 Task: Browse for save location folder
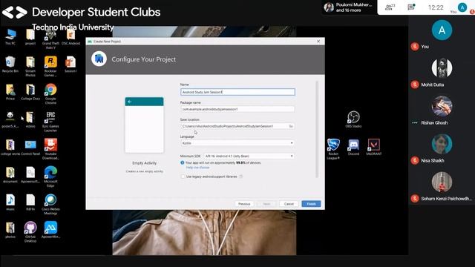click(x=291, y=126)
